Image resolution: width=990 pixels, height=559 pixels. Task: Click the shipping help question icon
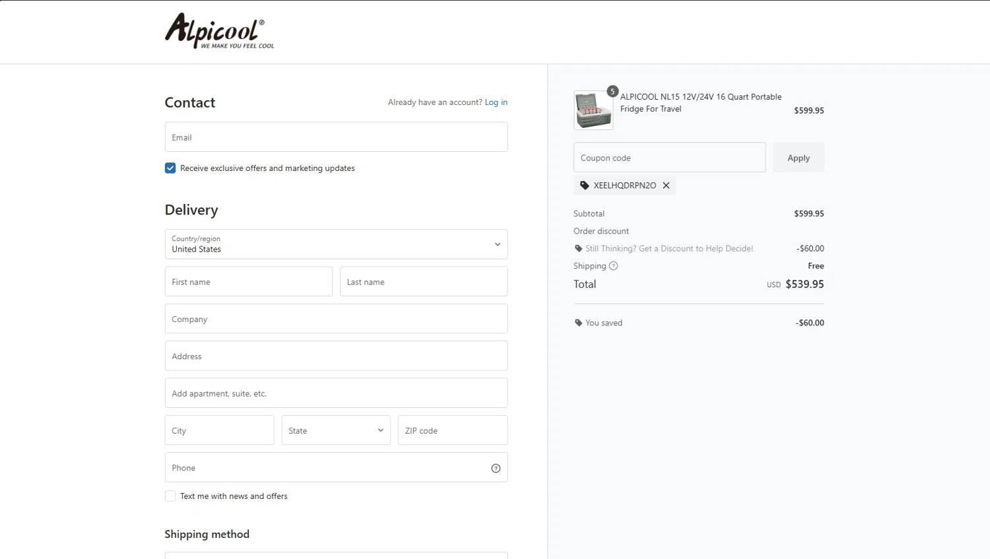[613, 266]
